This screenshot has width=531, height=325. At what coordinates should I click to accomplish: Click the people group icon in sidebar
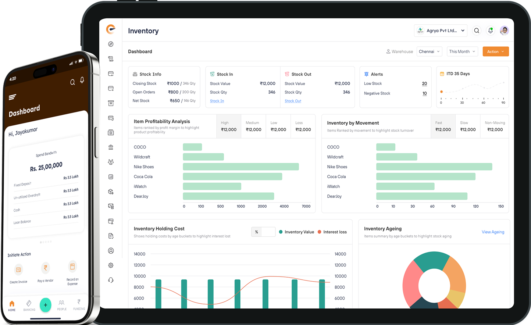coord(111,162)
